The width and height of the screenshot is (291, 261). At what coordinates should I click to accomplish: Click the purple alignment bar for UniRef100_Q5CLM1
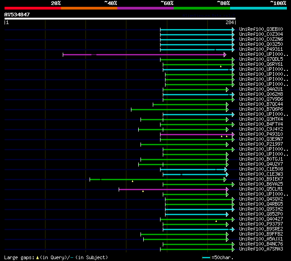(x=173, y=189)
